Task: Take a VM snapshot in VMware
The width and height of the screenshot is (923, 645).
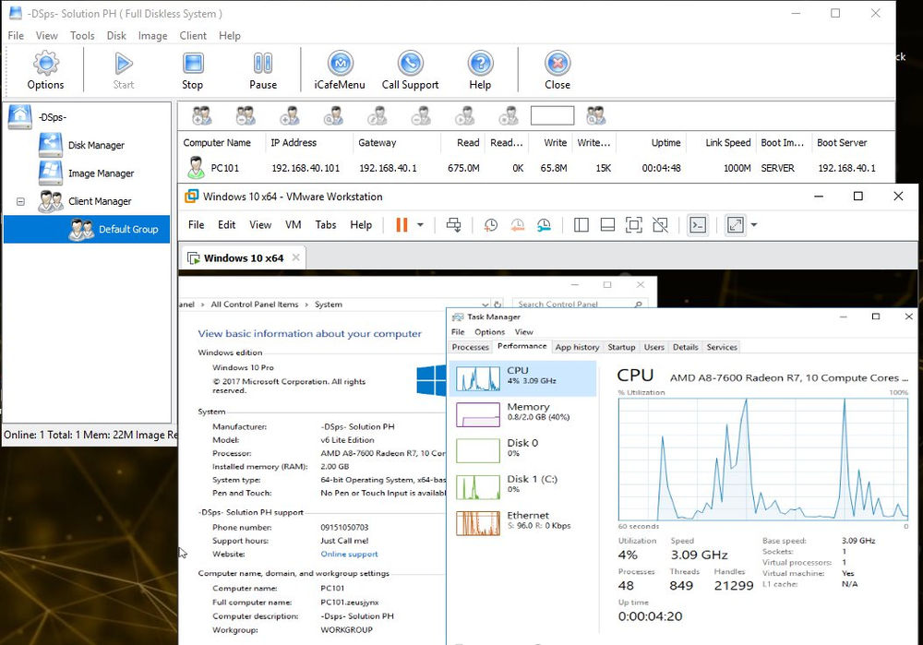Action: (x=491, y=225)
